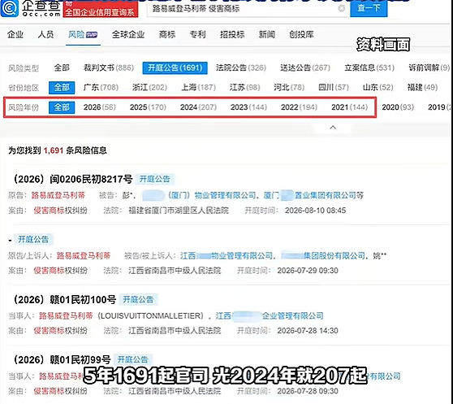Viewport: 453px width, 404px height.
Task: Filter province by 浙江 (202)
Action: click(149, 87)
